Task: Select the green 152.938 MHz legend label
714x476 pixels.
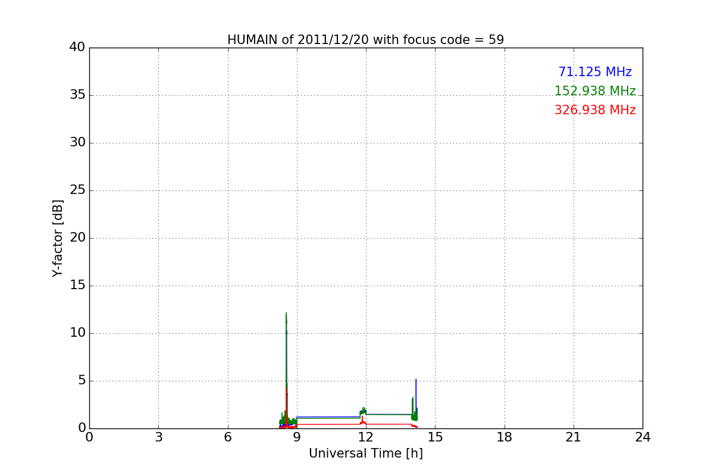Action: pos(595,91)
